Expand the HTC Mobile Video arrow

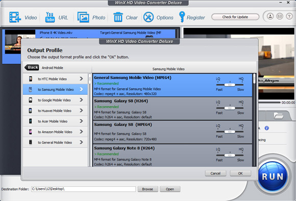[x=81, y=79]
